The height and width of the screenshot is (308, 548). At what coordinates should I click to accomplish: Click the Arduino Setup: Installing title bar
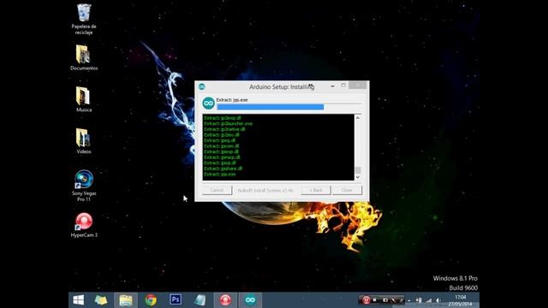[x=282, y=86]
